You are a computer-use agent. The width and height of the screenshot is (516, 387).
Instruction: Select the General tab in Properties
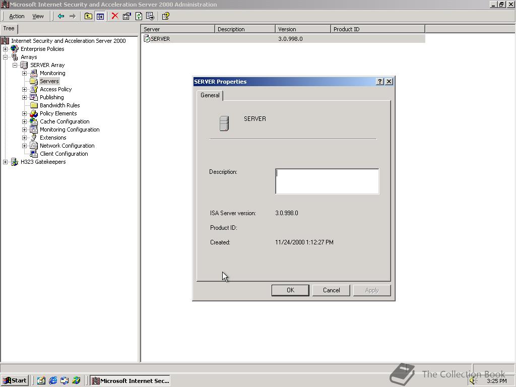[x=210, y=95]
